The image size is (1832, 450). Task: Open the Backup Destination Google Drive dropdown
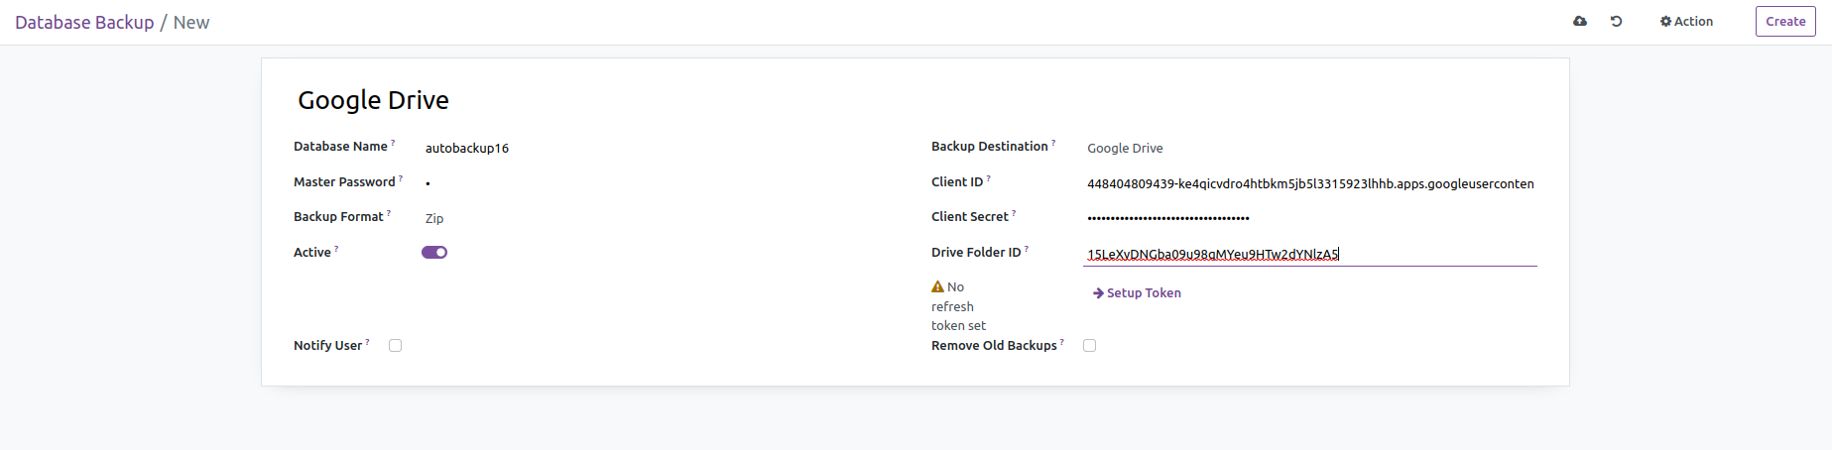point(1309,148)
